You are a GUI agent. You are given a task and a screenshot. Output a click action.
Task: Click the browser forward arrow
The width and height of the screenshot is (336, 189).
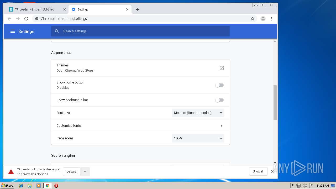tap(18, 19)
